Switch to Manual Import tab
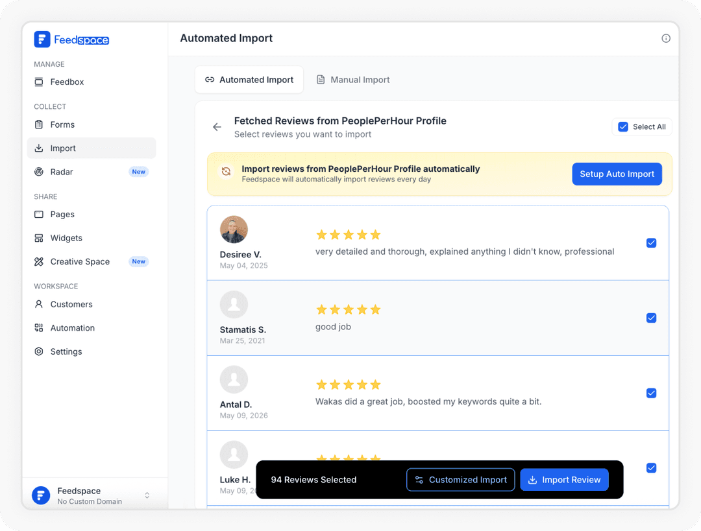The height and width of the screenshot is (531, 701). tap(353, 80)
